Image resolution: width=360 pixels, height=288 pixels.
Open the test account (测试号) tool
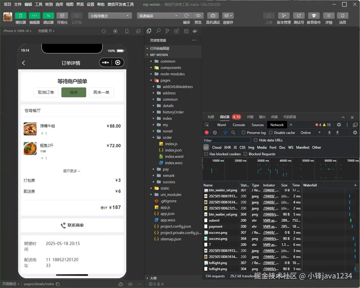[299, 16]
